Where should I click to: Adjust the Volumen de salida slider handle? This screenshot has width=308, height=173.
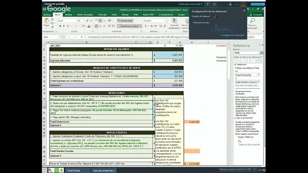(x=216, y=25)
